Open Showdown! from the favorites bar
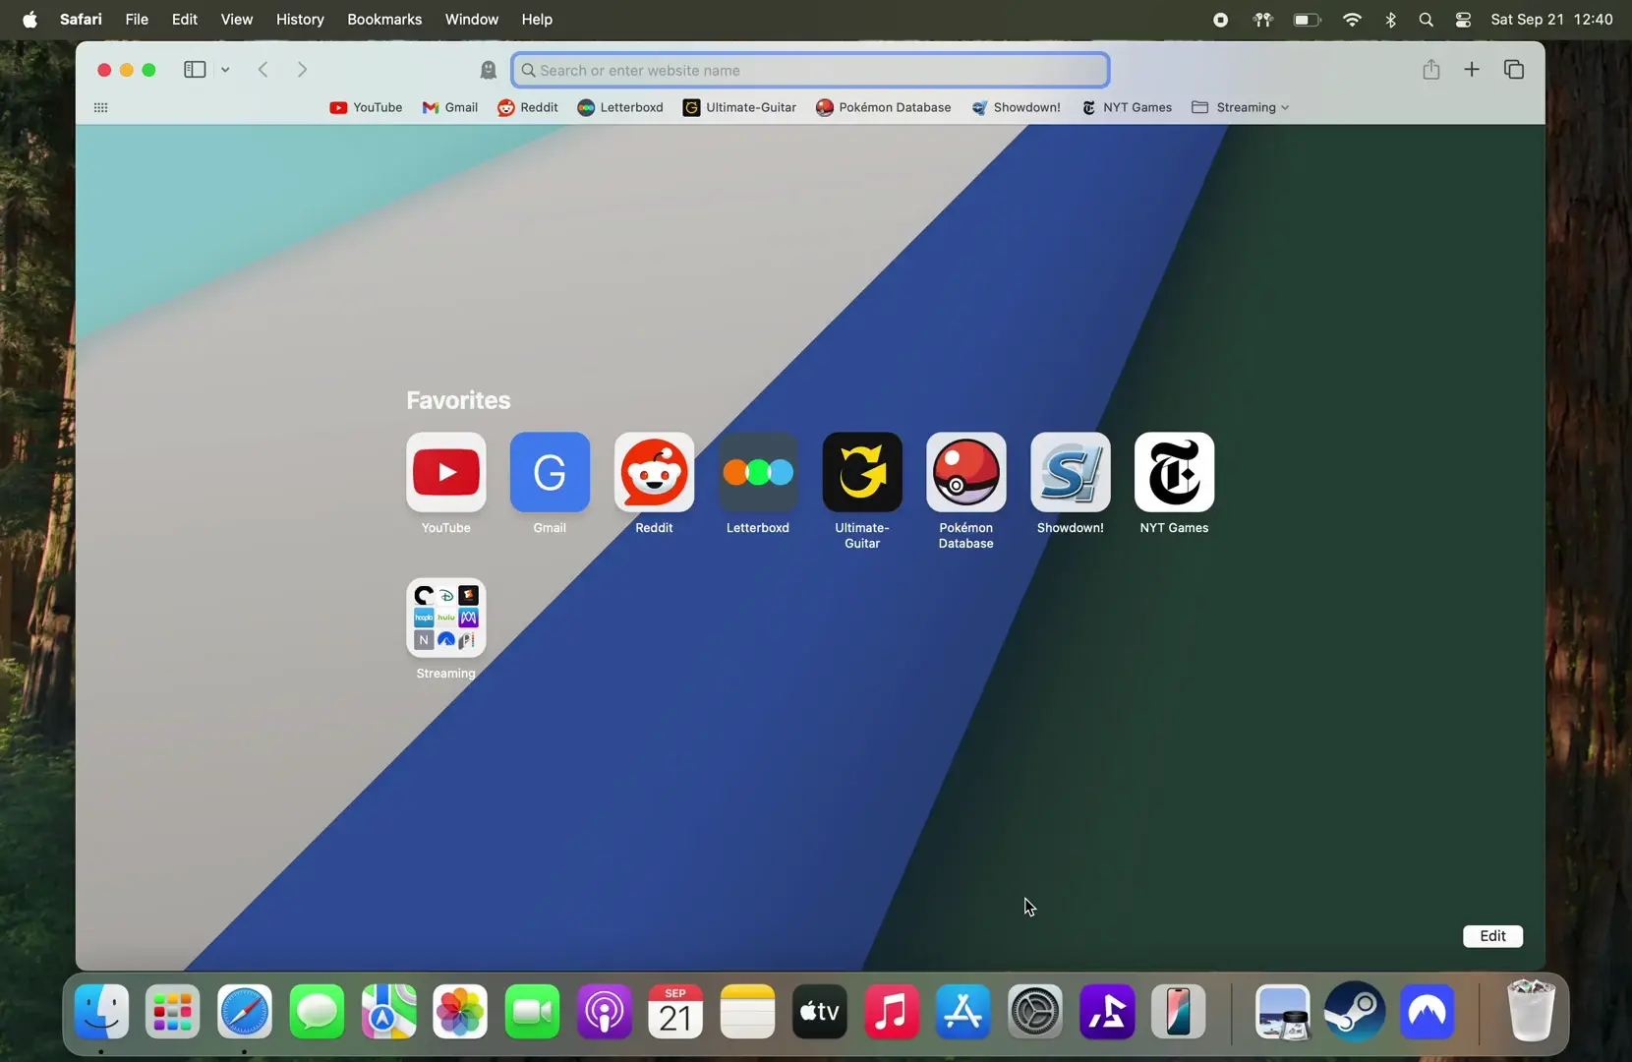This screenshot has height=1062, width=1632. point(1017,108)
